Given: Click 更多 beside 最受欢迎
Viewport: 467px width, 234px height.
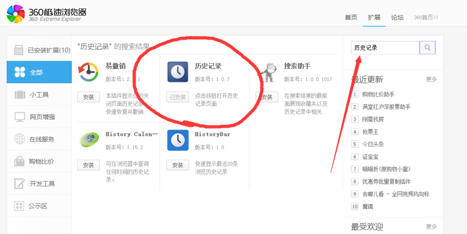Looking at the screenshot, I should pyautogui.click(x=431, y=227).
